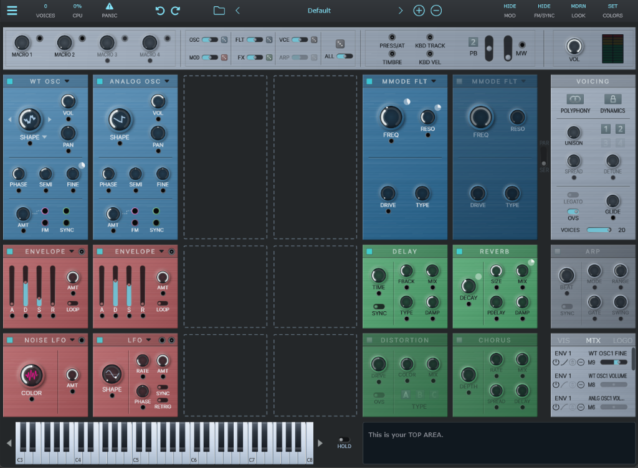Click the OSC randomize dice icon
Viewport: 638px width, 468px height.
coord(224,40)
